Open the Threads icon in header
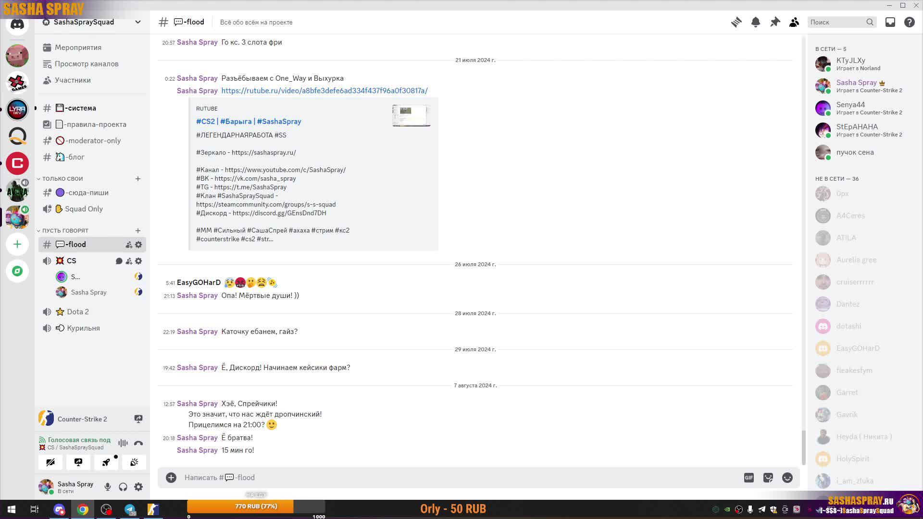The image size is (923, 519). [736, 22]
